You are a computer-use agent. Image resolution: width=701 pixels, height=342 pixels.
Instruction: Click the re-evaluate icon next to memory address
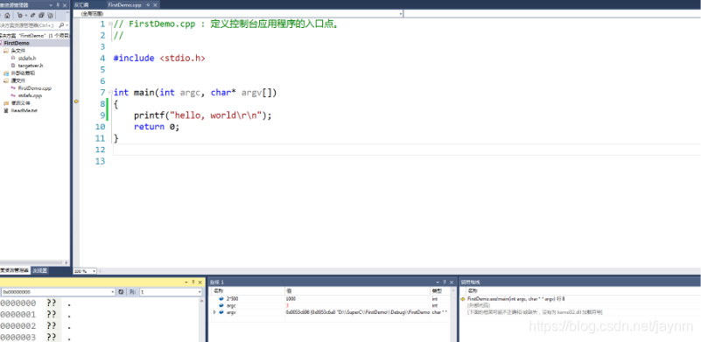(121, 292)
